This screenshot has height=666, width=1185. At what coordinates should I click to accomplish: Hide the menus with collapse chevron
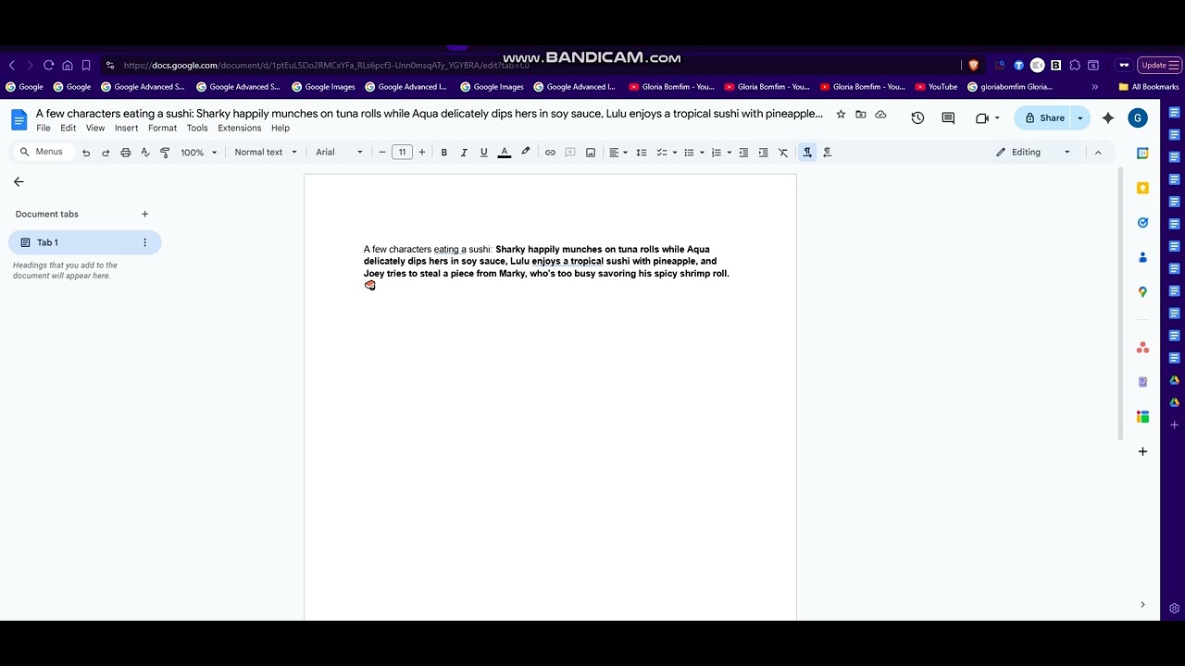pyautogui.click(x=1098, y=153)
